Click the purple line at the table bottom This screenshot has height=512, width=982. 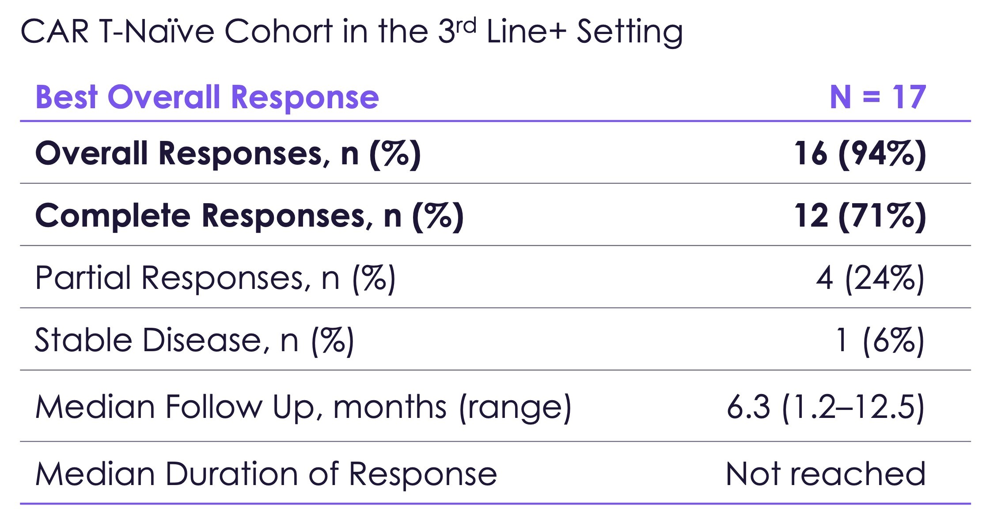(495, 504)
